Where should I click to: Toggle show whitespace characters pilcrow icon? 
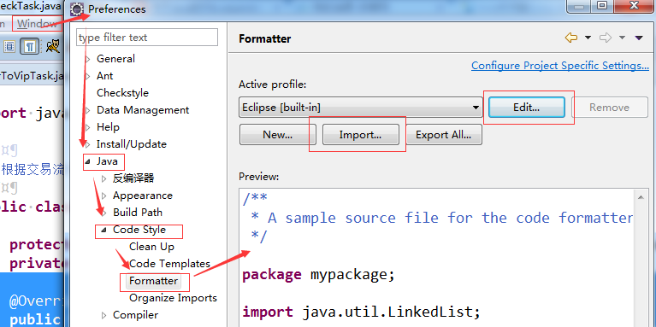coord(29,46)
